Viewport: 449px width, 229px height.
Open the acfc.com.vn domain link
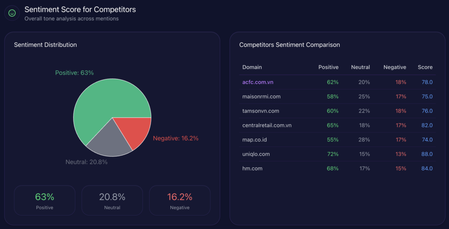click(x=258, y=82)
